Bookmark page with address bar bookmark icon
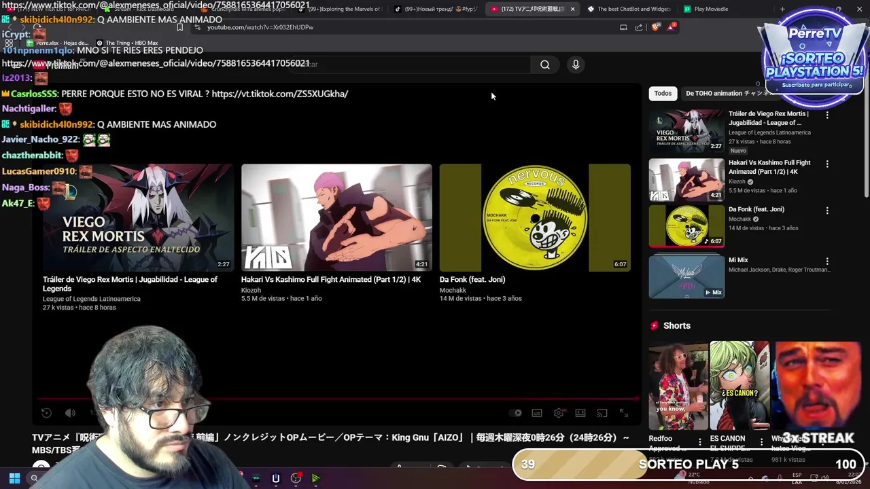Screen dimensions: 870x489 [x=179, y=27]
